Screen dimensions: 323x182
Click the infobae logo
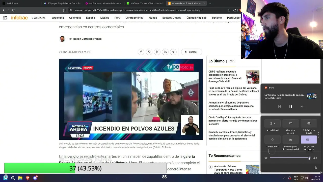(19, 18)
